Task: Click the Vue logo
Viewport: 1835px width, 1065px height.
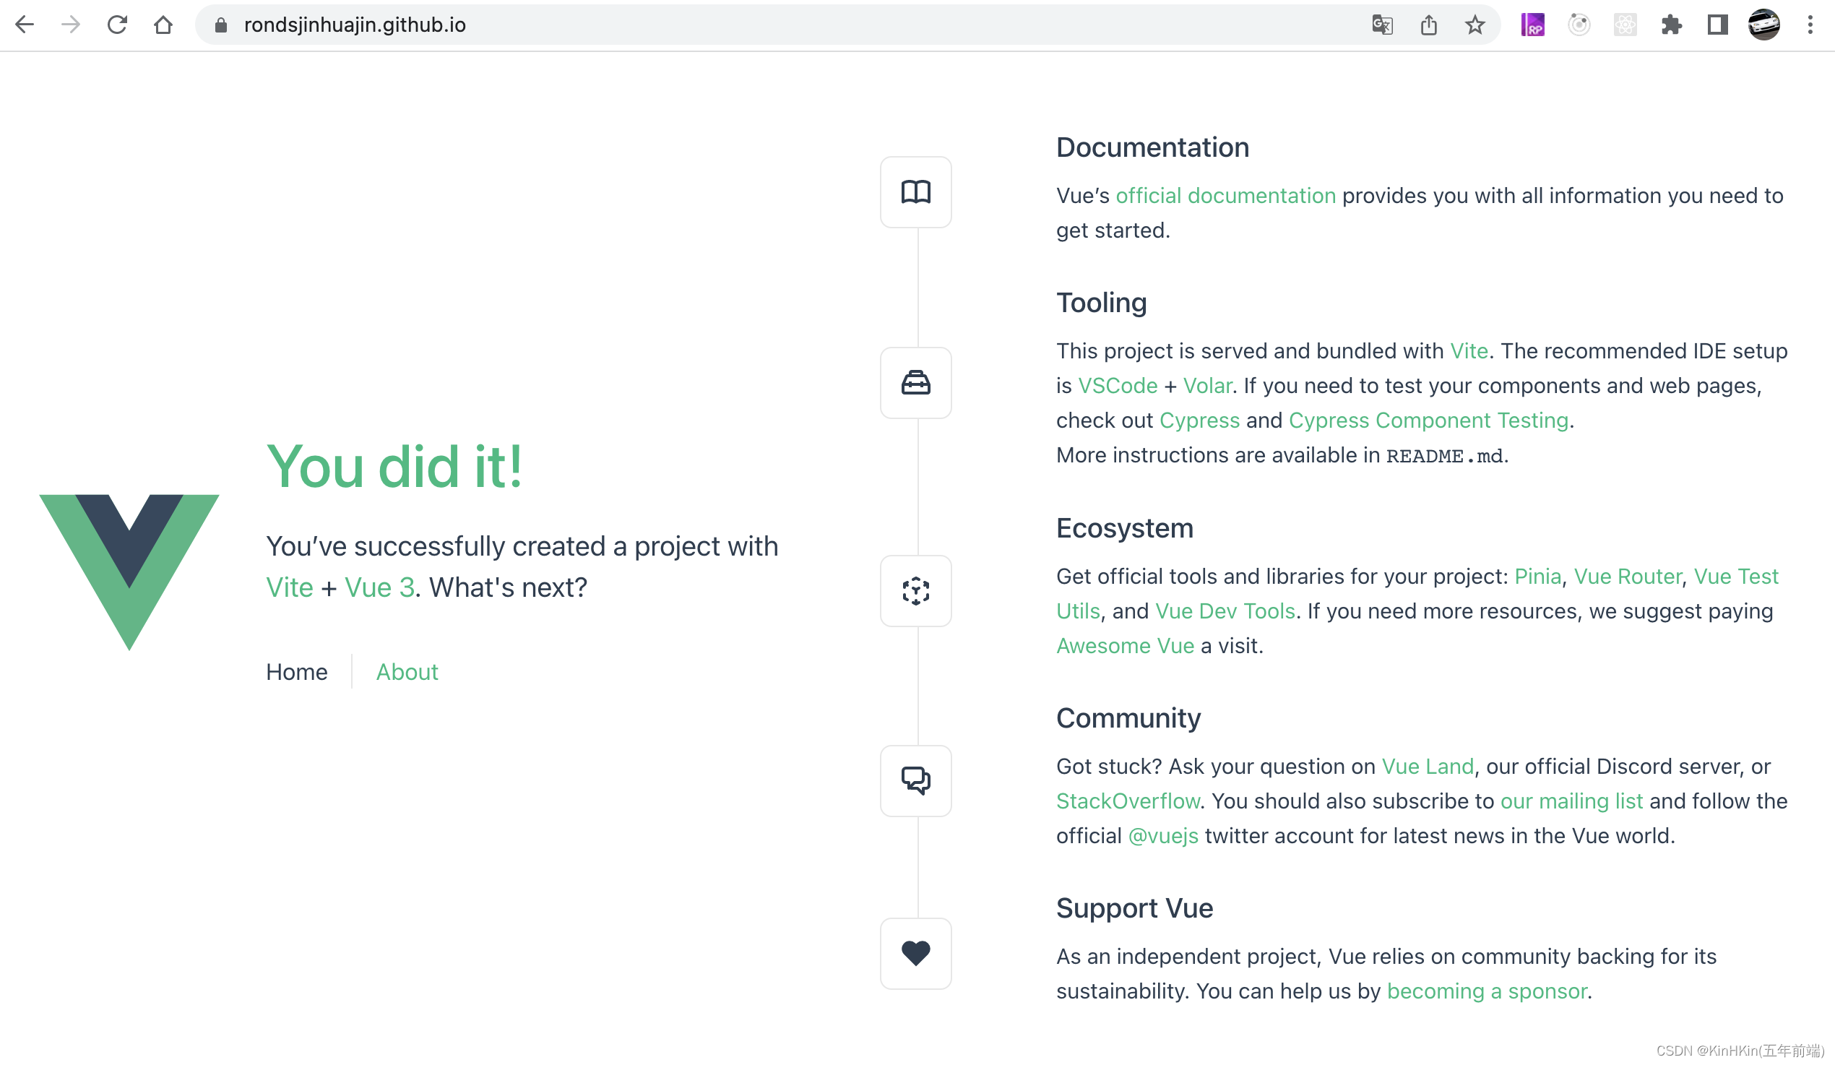Action: pos(129,572)
